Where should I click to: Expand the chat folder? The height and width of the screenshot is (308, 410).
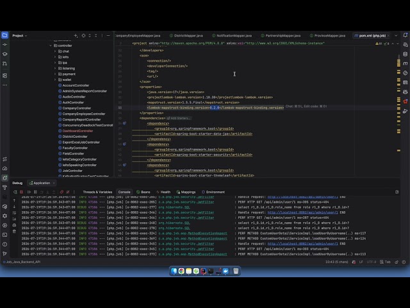pyautogui.click(x=55, y=51)
